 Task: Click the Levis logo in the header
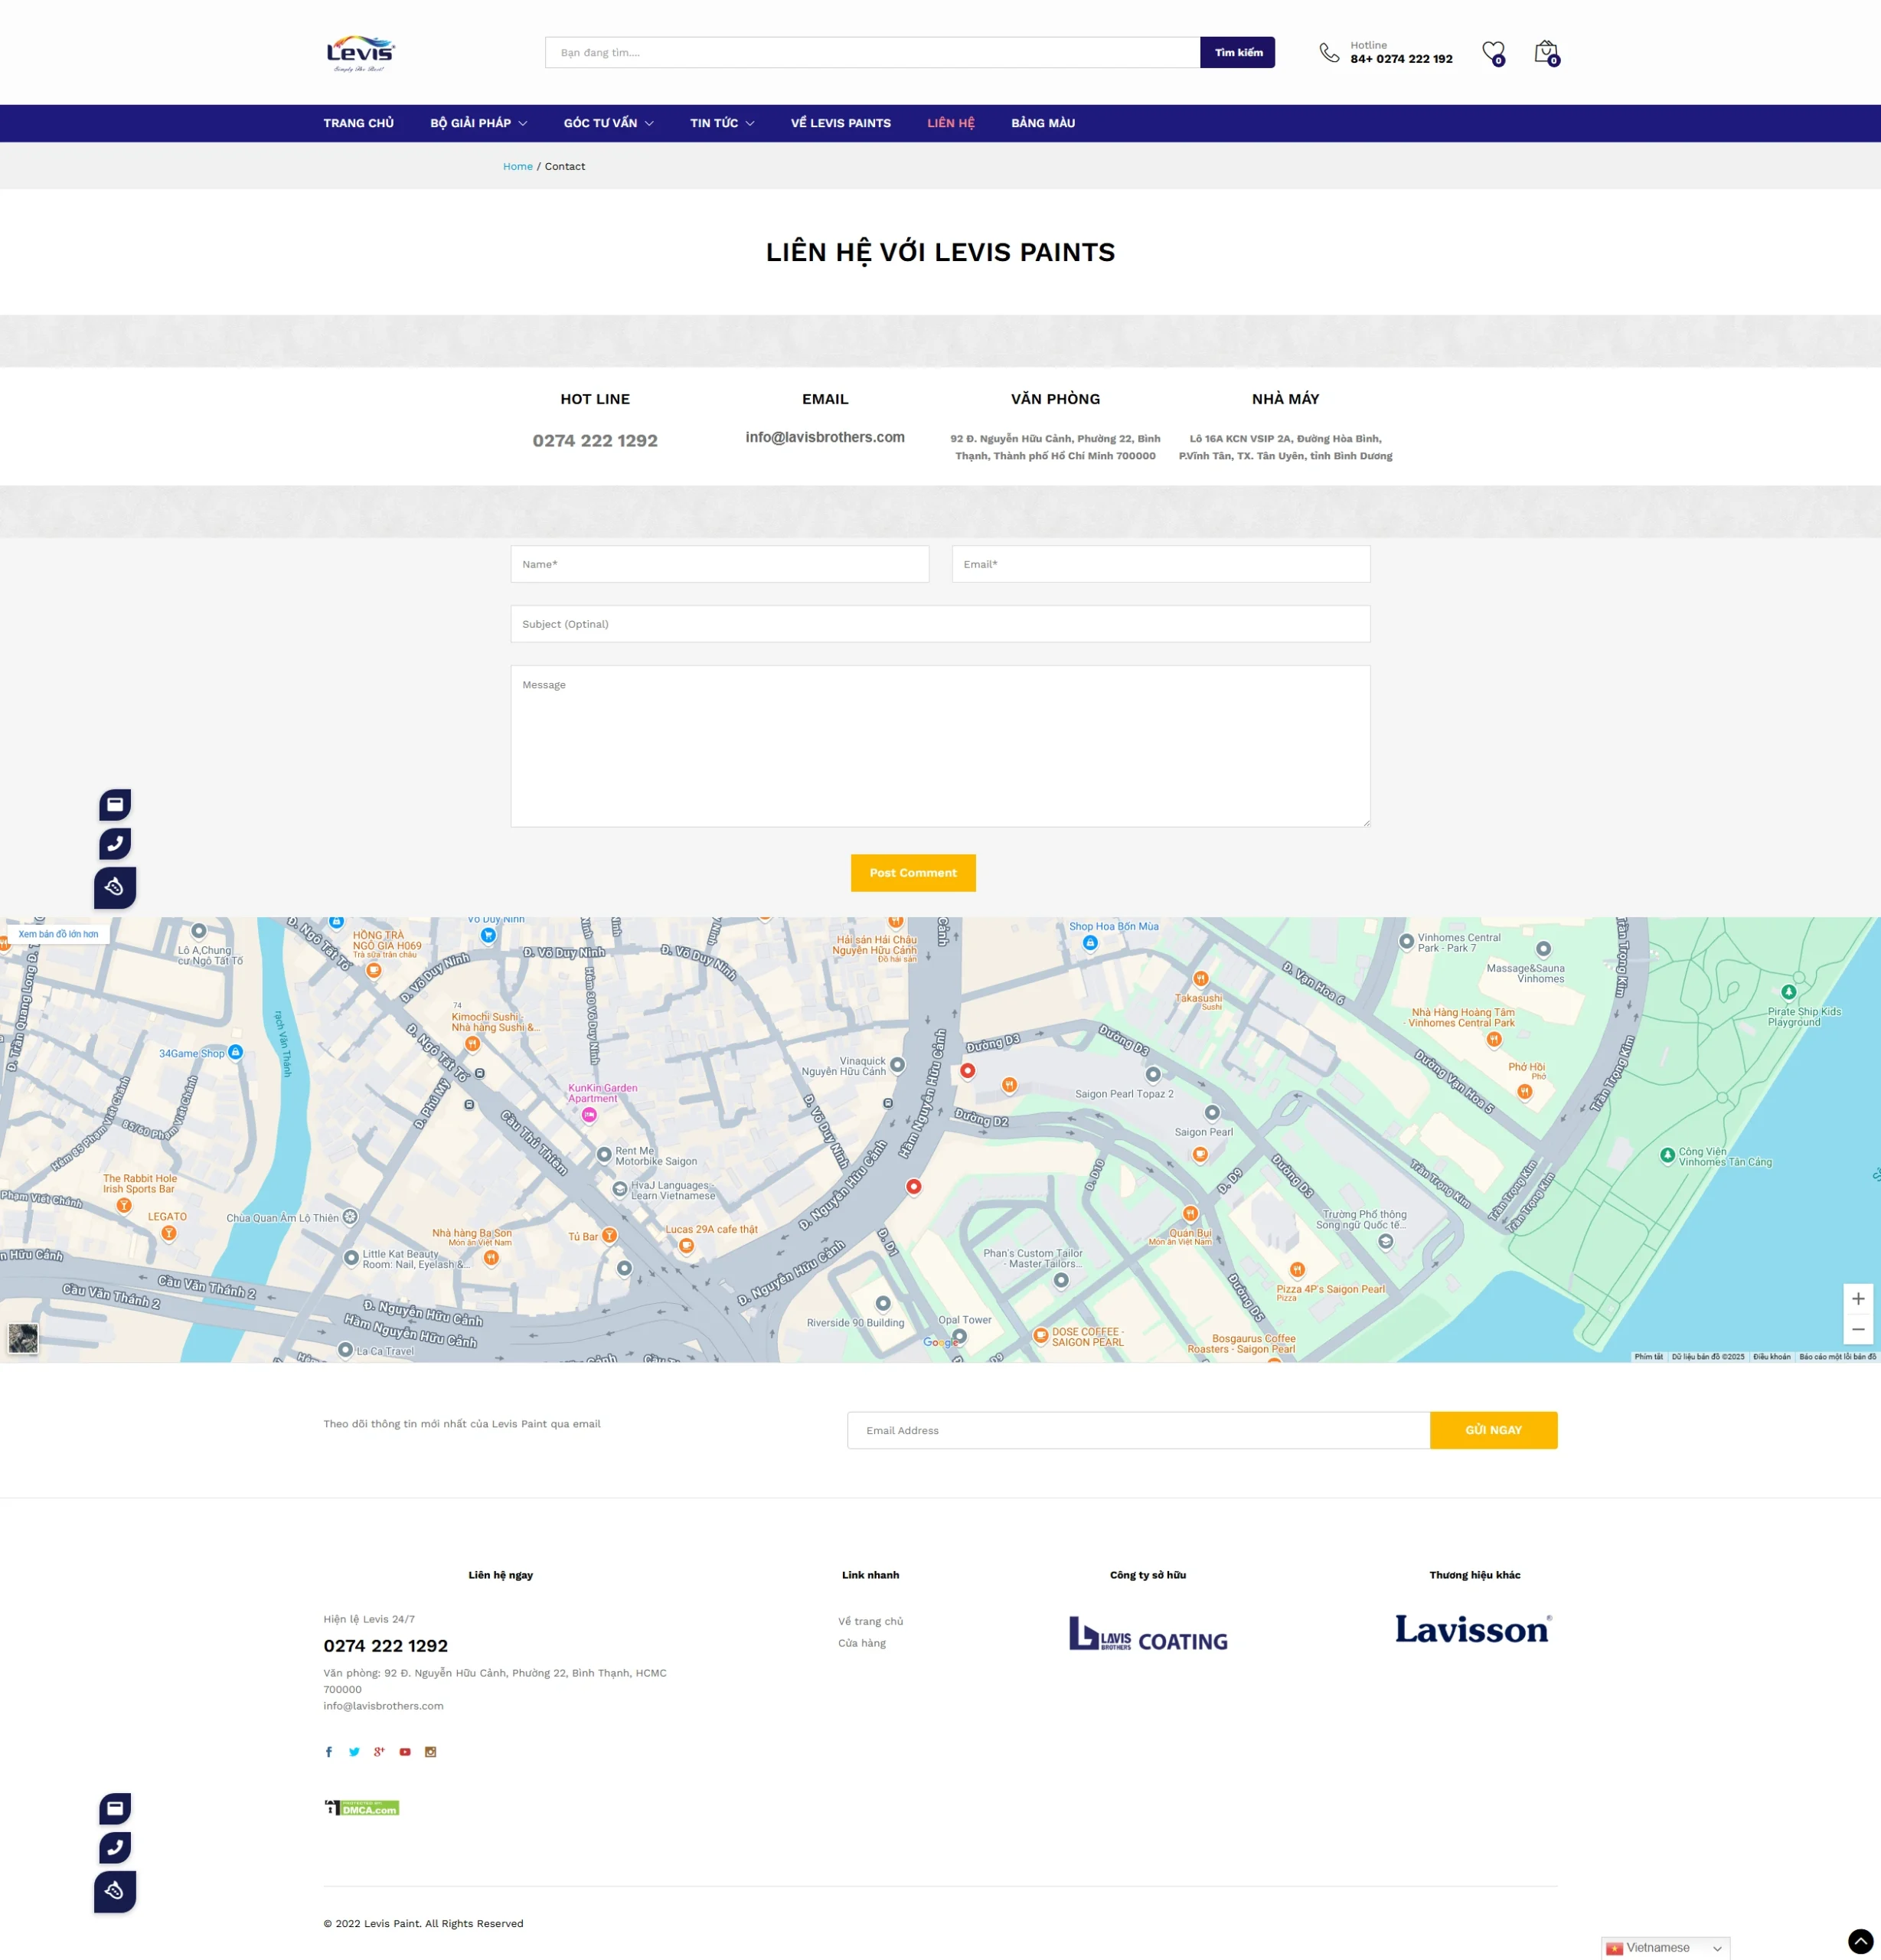(x=360, y=53)
